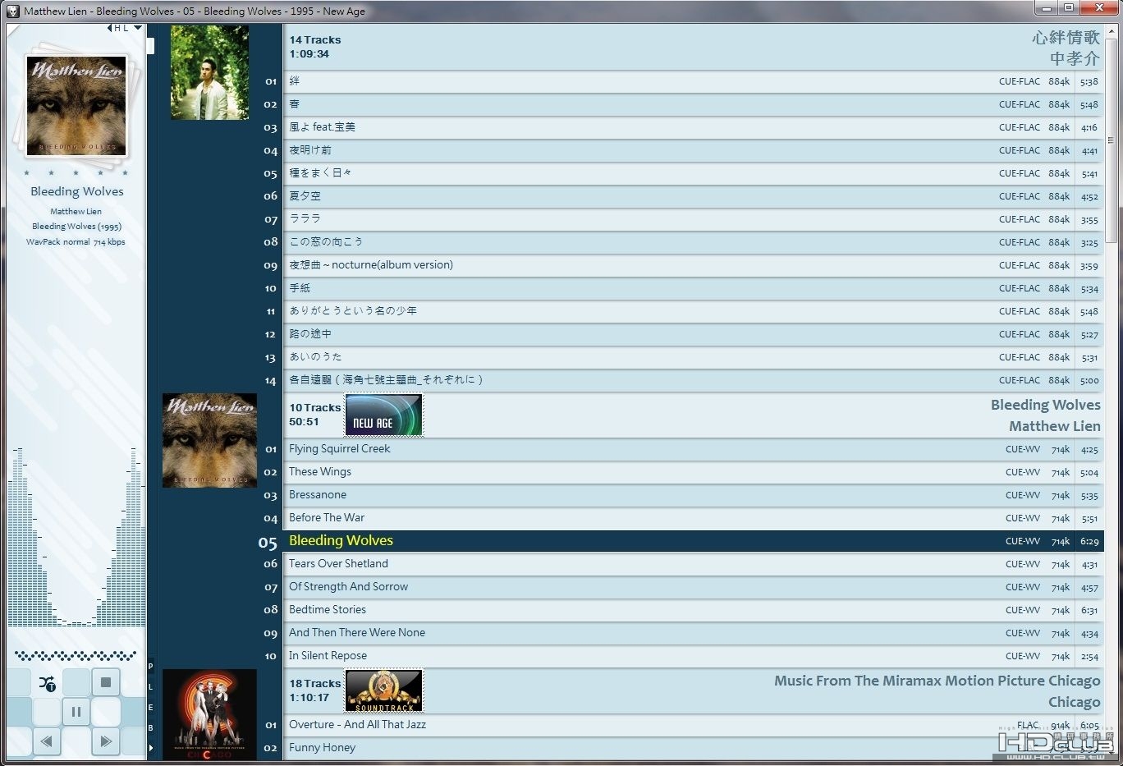Select track 'Flying Squirrel Creek'
The width and height of the screenshot is (1123, 766).
pyautogui.click(x=693, y=449)
